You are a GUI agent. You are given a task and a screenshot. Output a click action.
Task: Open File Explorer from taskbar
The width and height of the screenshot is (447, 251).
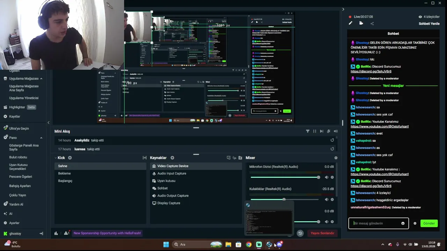pyautogui.click(x=228, y=244)
